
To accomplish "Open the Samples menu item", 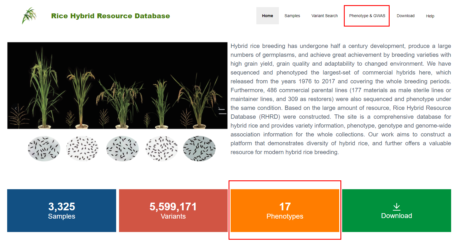I will coord(292,16).
